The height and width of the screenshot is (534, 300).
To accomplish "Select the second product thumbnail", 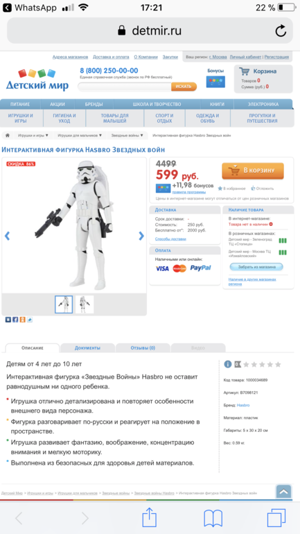I will [x=85, y=304].
